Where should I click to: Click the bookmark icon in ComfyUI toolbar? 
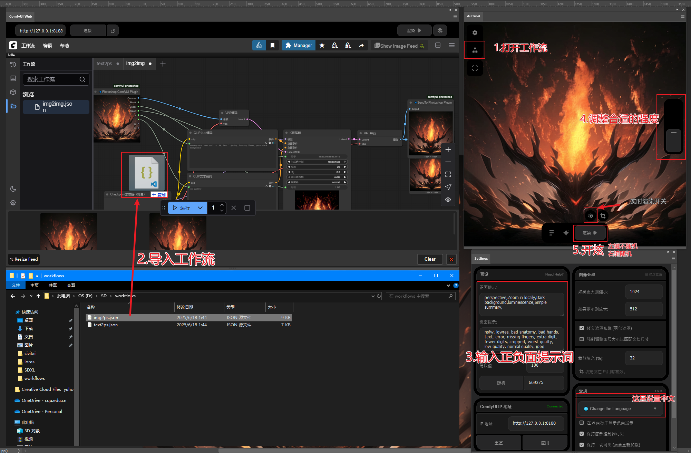point(272,45)
